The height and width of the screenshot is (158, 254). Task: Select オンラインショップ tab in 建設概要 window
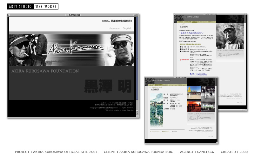[173, 85]
